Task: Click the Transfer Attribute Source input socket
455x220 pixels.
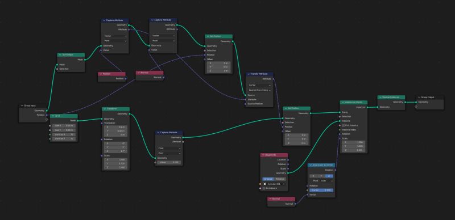Action: pyautogui.click(x=246, y=95)
